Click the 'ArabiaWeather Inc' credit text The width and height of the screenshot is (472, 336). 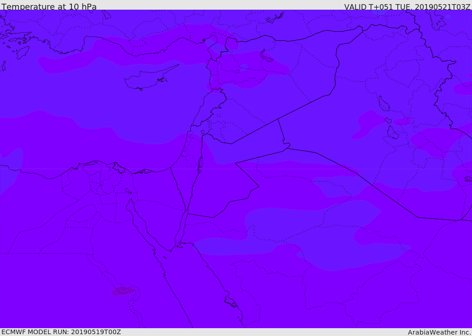(439, 332)
